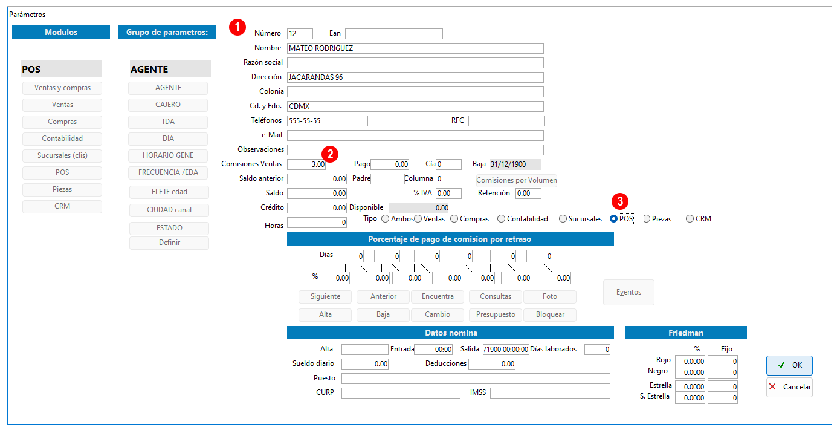Choose the Contabilidad type radio option
The height and width of the screenshot is (433, 840).
pos(501,219)
